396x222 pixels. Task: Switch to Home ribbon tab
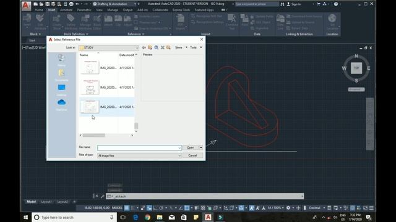[x=39, y=10]
